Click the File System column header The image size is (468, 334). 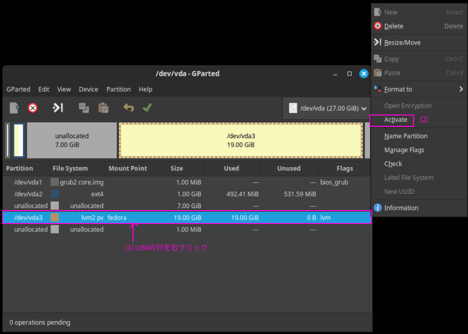[77, 168]
